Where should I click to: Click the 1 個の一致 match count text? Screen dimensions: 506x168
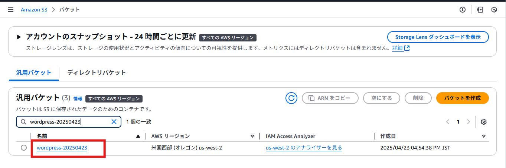click(x=138, y=122)
